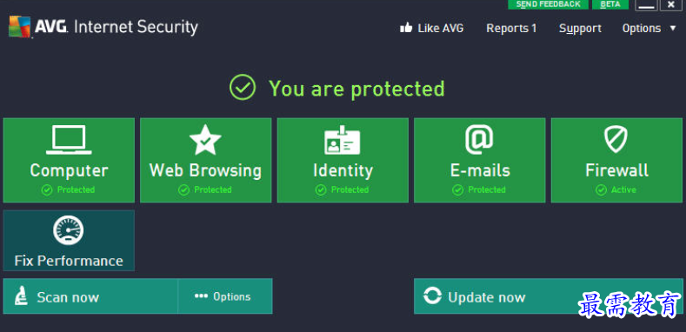The width and height of the screenshot is (686, 332).
Task: Click the green BETA label button
Action: (610, 4)
